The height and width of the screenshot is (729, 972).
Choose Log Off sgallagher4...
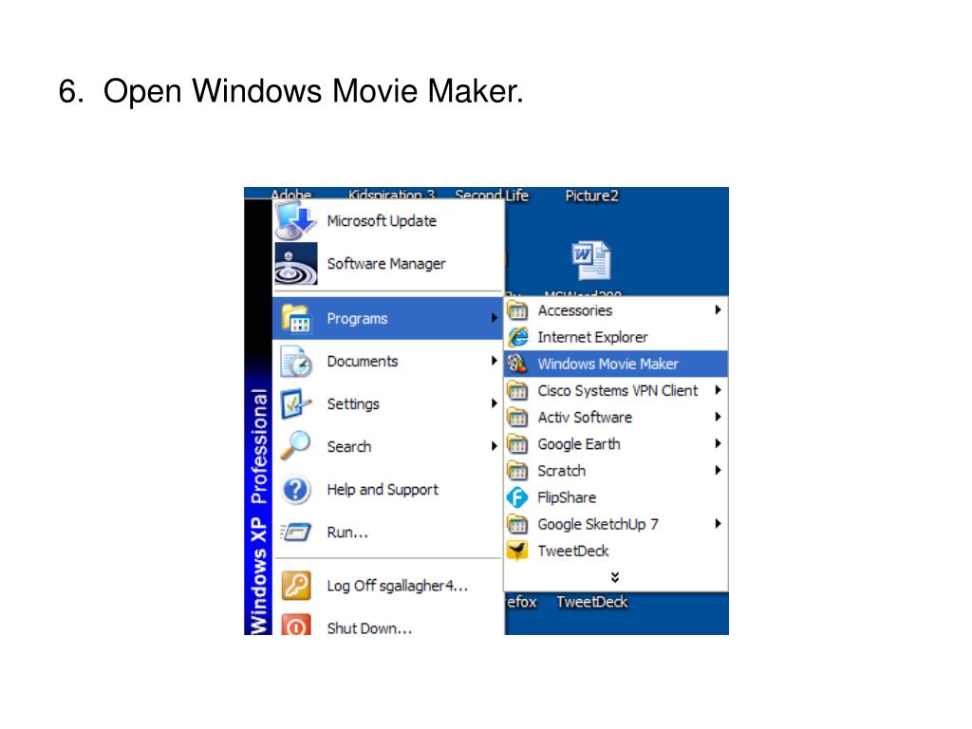click(x=388, y=586)
